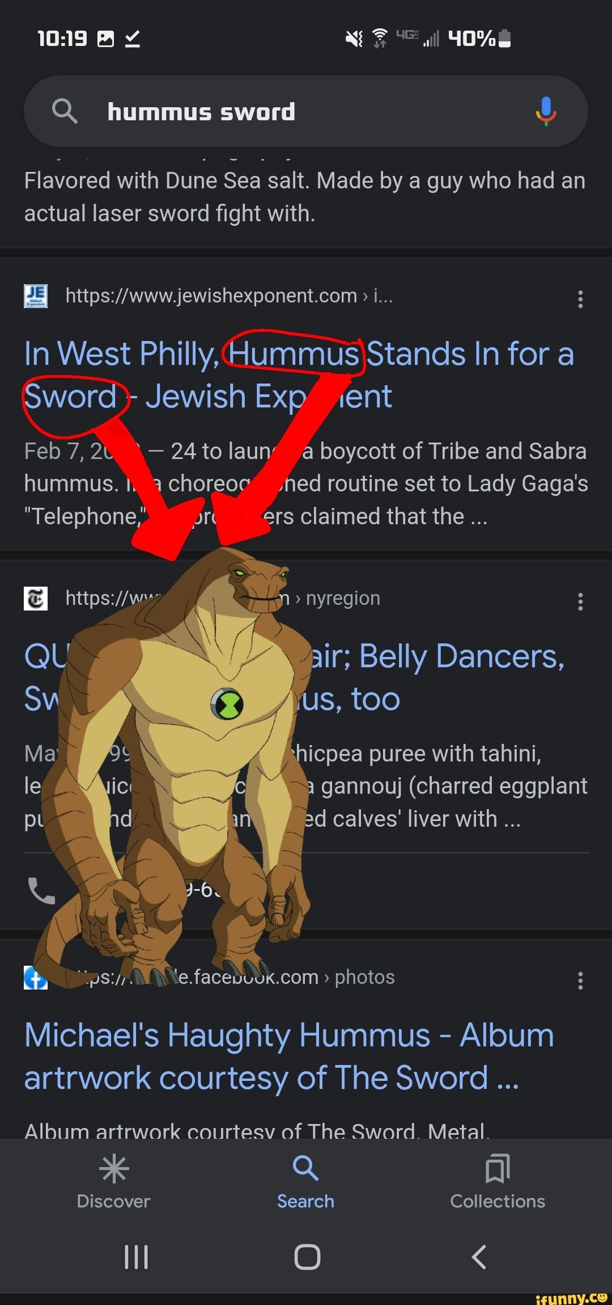The width and height of the screenshot is (612, 1305).
Task: Open options for Facebook photos result
Action: [x=580, y=980]
